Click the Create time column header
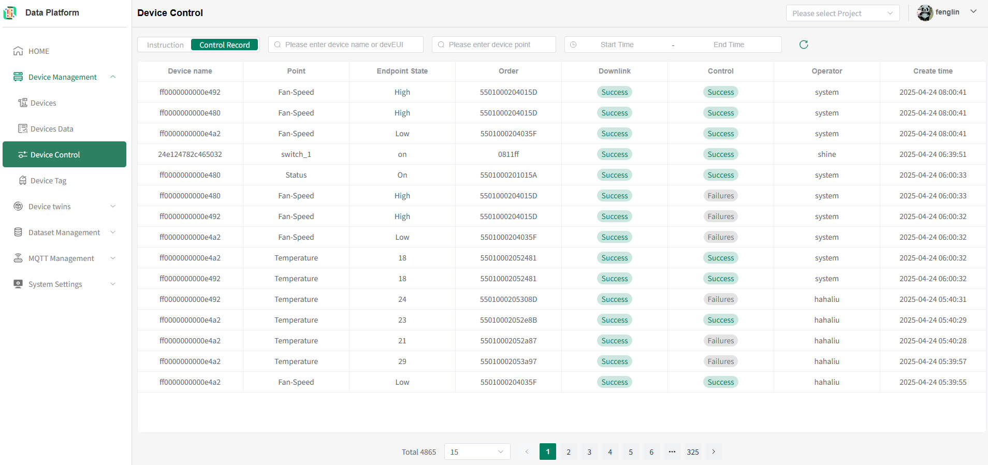The height and width of the screenshot is (465, 988). point(933,71)
